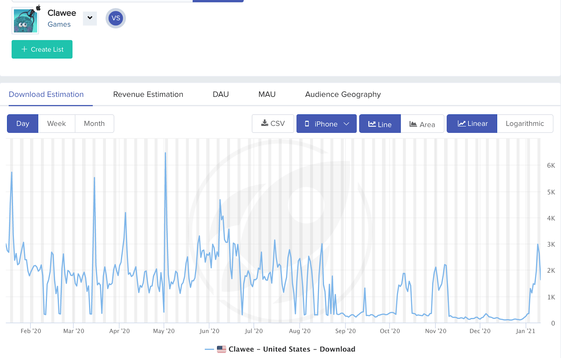The height and width of the screenshot is (358, 561).
Task: Click the Clawee app title
Action: tap(62, 13)
